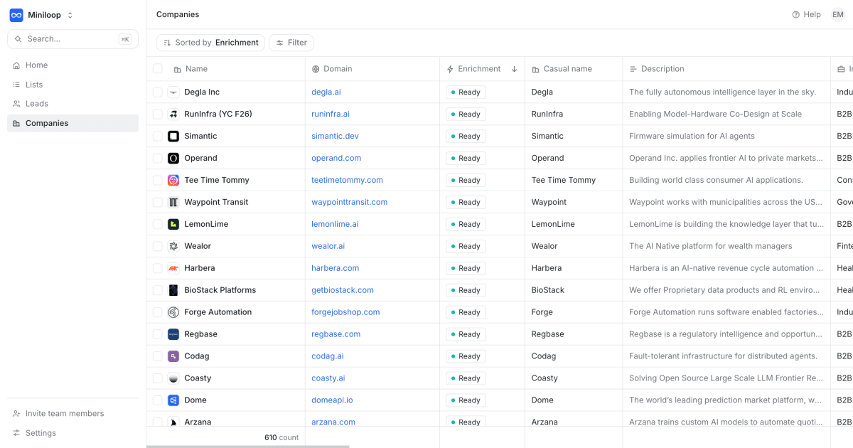Click the Wealor company logo
853x448 pixels.
tap(173, 247)
